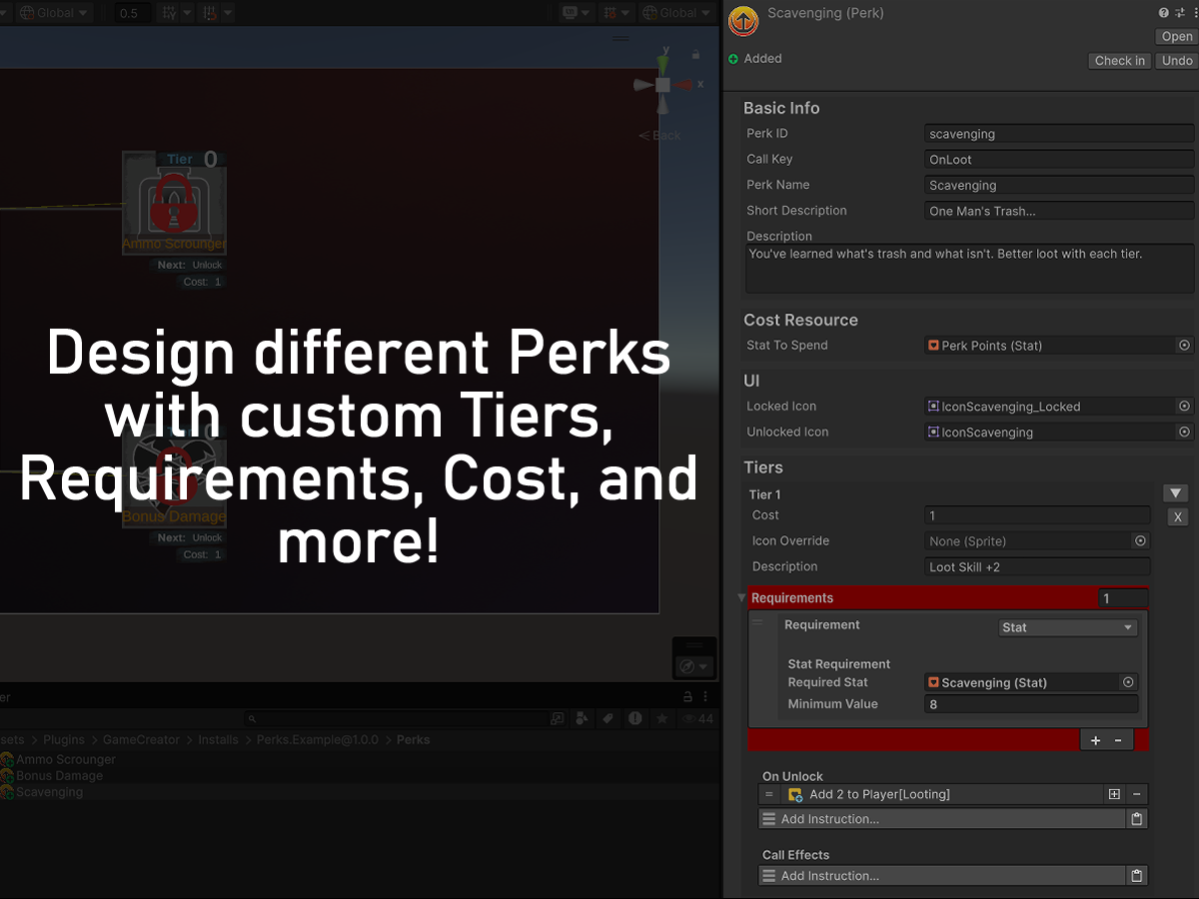Click the Check in button
Screen dimensions: 1199x899
[1119, 61]
